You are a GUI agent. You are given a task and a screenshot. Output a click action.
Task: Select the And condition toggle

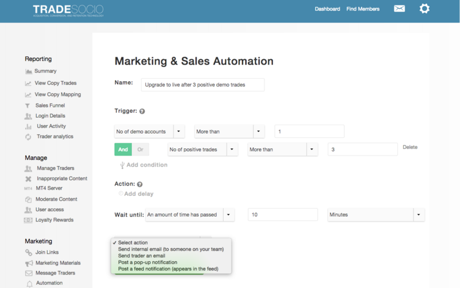(x=123, y=149)
